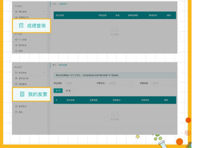This screenshot has width=197, height=148.
Task: Go to 首页 in the 成绩查询 breadcrumb
Action: click(x=54, y=4)
